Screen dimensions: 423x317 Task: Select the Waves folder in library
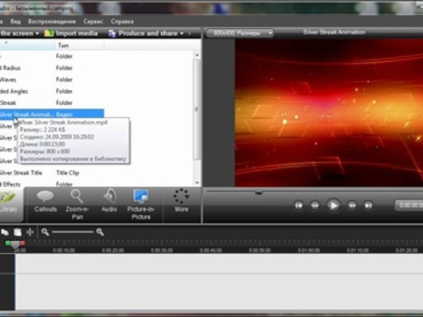(x=8, y=80)
